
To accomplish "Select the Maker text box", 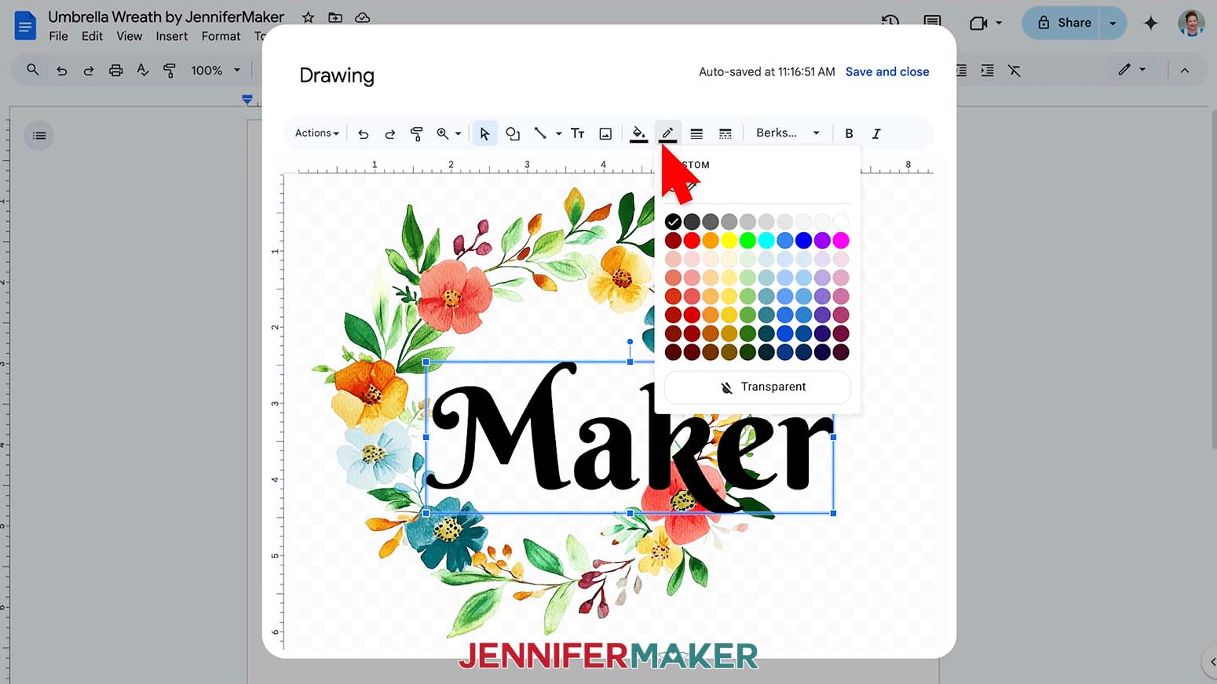I will click(629, 437).
